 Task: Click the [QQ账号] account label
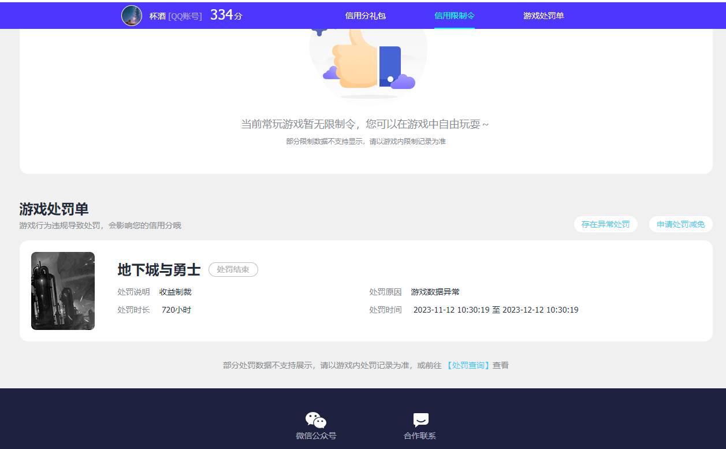click(186, 16)
